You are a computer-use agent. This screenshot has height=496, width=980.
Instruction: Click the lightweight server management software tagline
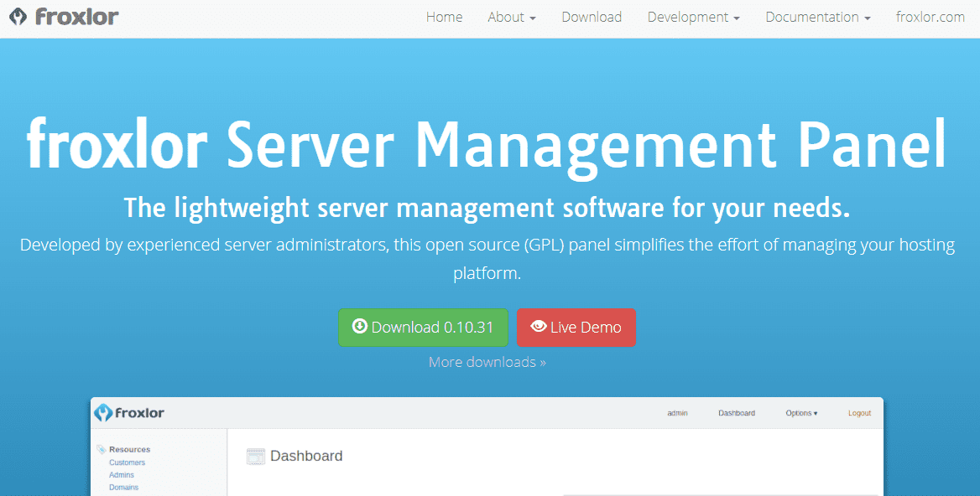click(x=487, y=208)
